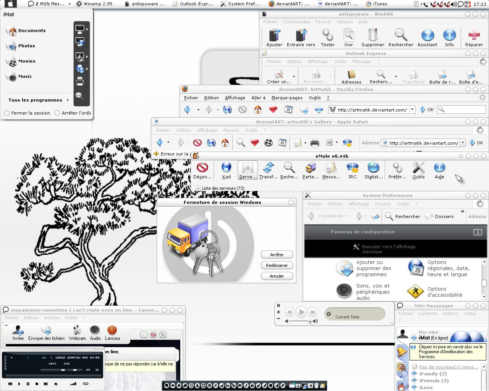
Task: Toggle mute speaker icon in iTunes player
Action: (287, 321)
